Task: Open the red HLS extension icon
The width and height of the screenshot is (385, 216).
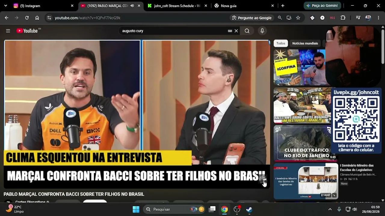Action: click(x=332, y=18)
